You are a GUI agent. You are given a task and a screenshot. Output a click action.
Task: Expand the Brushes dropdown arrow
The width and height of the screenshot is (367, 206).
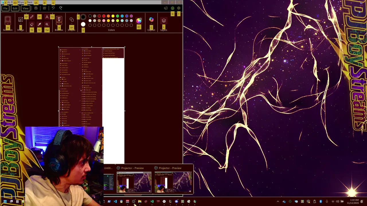tap(59, 23)
